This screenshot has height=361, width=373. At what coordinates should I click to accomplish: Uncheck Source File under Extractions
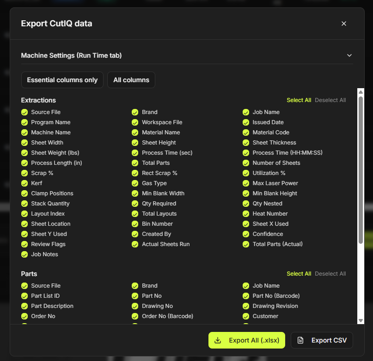pyautogui.click(x=24, y=112)
